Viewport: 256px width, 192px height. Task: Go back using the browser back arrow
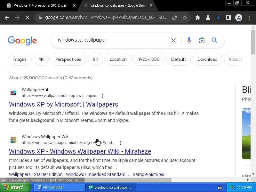pyautogui.click(x=7, y=18)
